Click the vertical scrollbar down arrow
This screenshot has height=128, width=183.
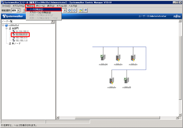[x=180, y=114]
